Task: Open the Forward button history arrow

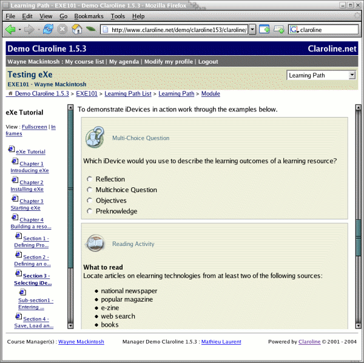Action: (39, 30)
